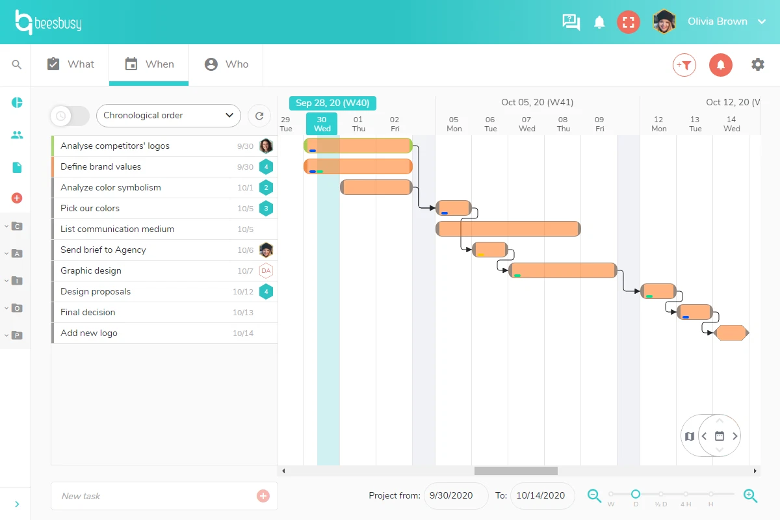780x520 pixels.
Task: Enable the toggle switch left of Chronological order
Action: tap(69, 115)
